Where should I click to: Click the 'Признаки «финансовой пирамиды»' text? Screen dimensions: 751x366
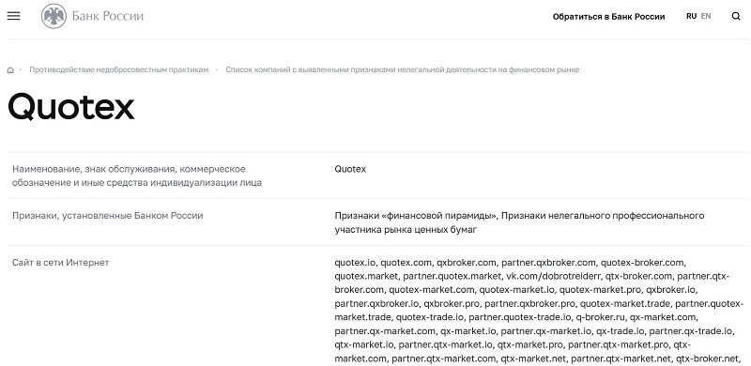pos(415,216)
